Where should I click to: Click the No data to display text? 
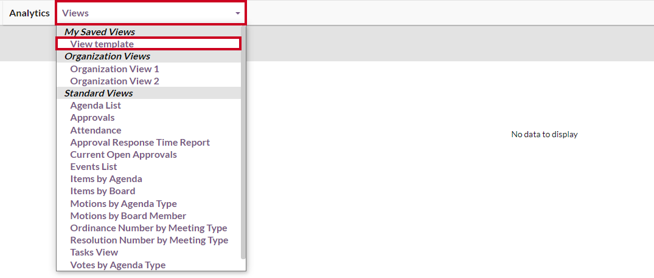[544, 134]
